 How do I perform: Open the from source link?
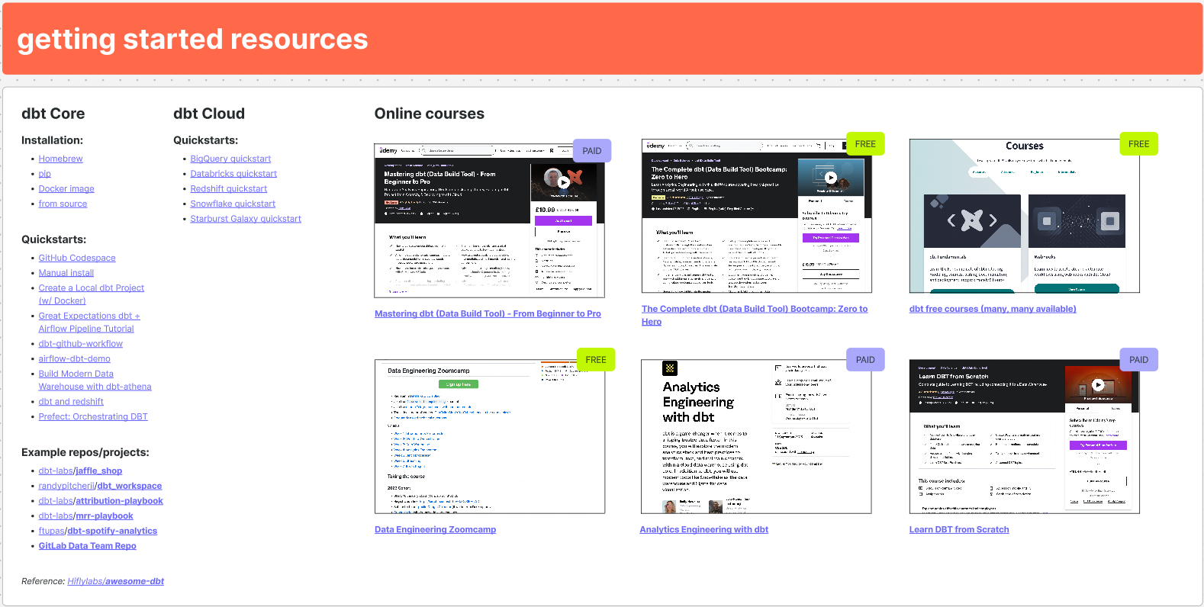click(63, 204)
